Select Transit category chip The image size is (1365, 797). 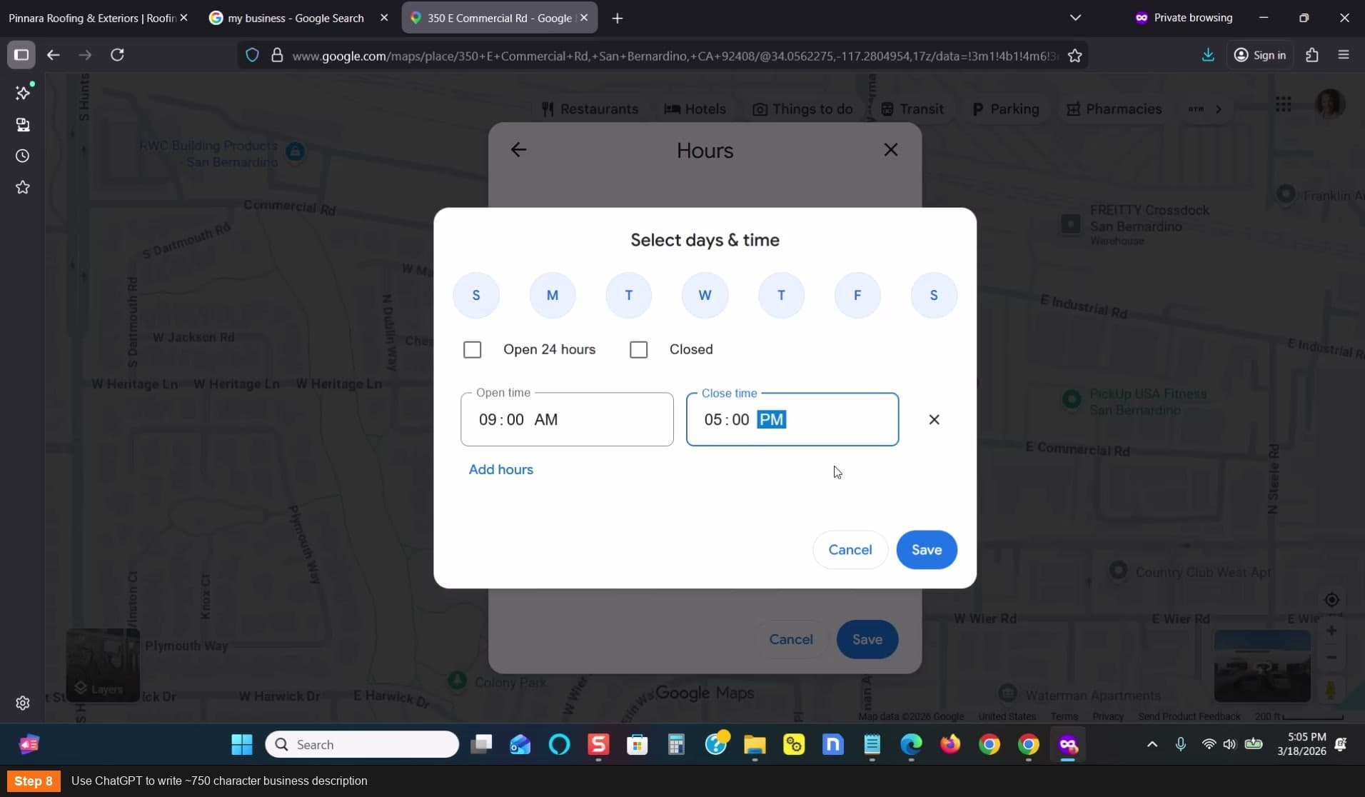tap(912, 109)
